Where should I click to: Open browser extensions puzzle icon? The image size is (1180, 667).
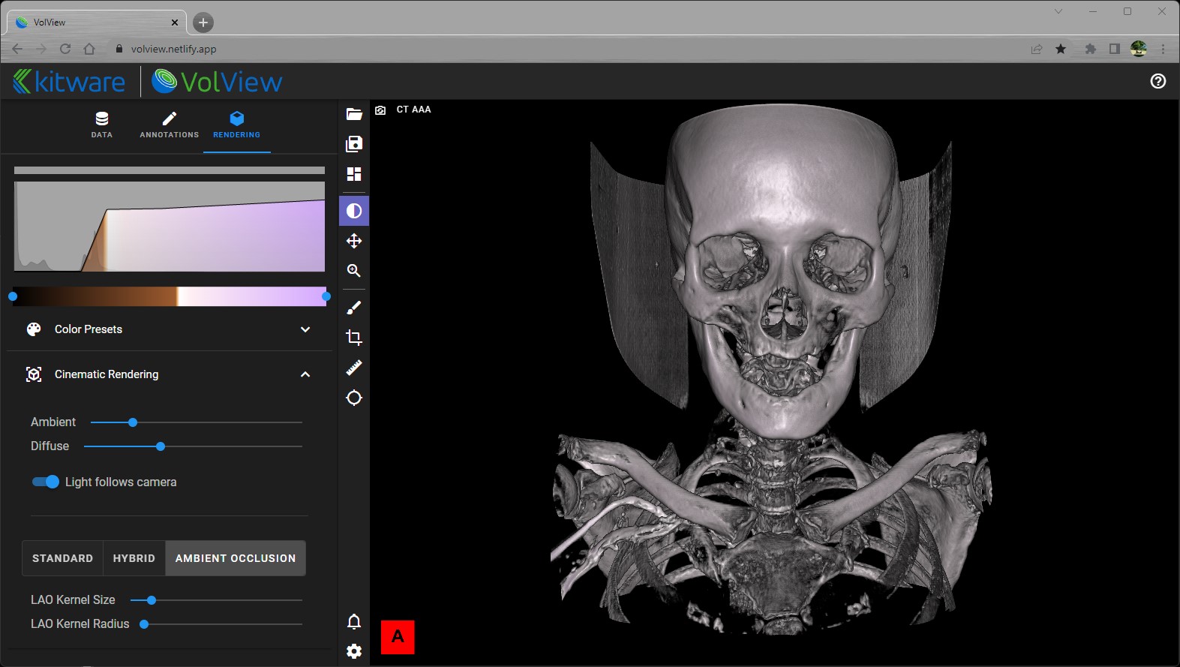coord(1091,49)
